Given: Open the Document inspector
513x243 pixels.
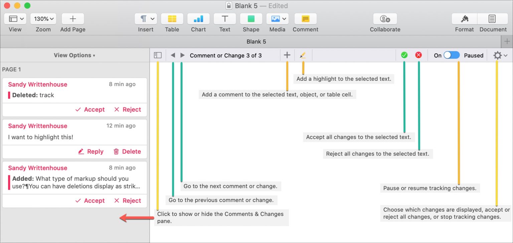Looking at the screenshot, I should [492, 19].
